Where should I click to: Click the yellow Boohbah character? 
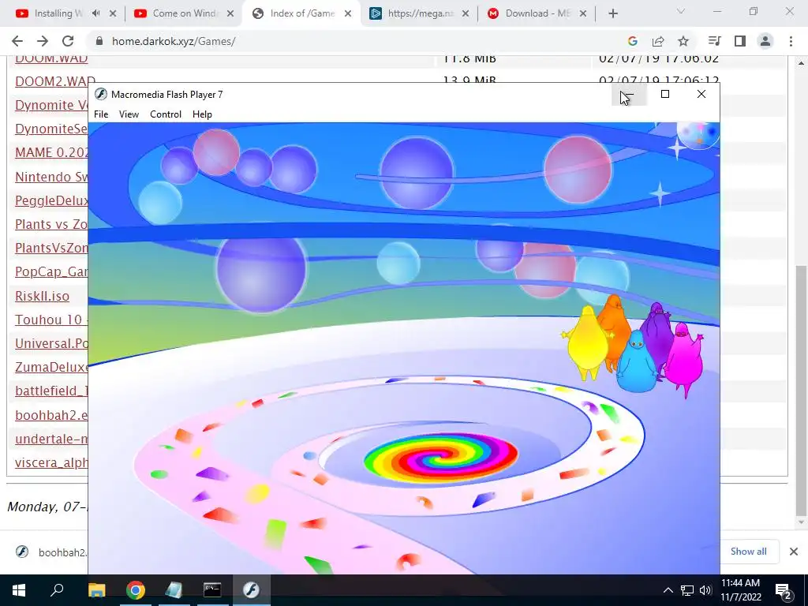click(x=586, y=342)
